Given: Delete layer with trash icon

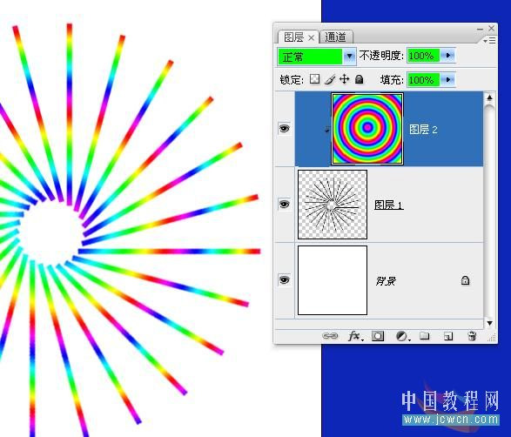Looking at the screenshot, I should point(472,336).
